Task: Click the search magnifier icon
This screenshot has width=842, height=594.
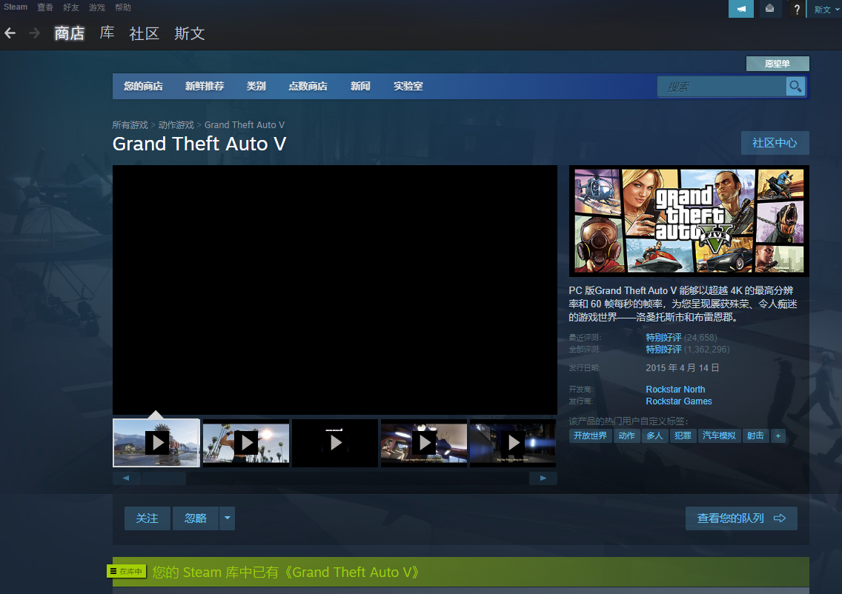Action: click(x=795, y=87)
